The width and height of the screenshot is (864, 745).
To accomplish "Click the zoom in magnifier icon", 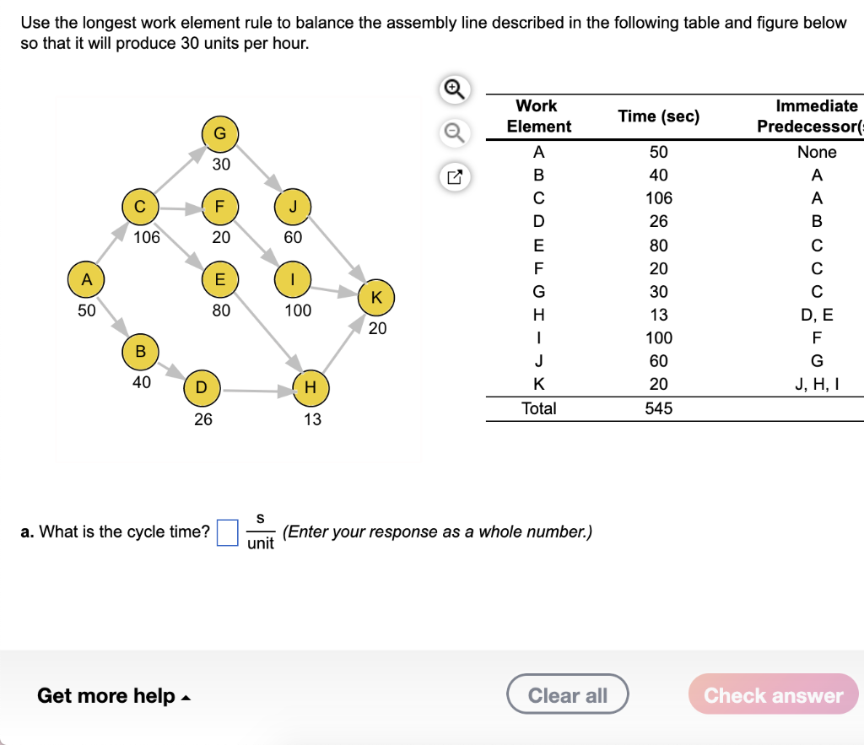I will (x=454, y=89).
